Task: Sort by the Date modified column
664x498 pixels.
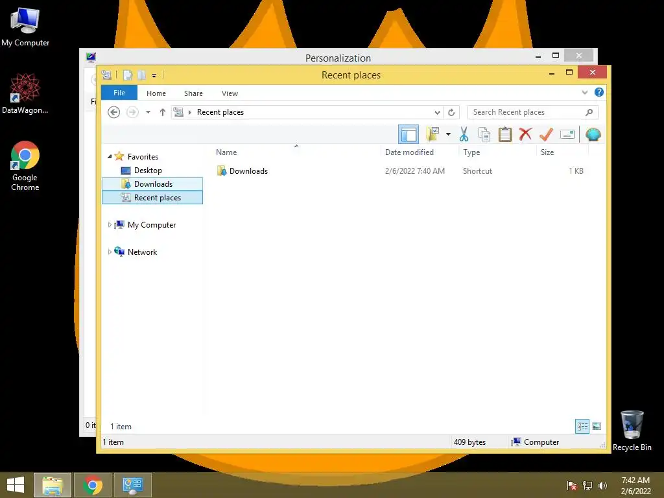Action: pos(420,152)
